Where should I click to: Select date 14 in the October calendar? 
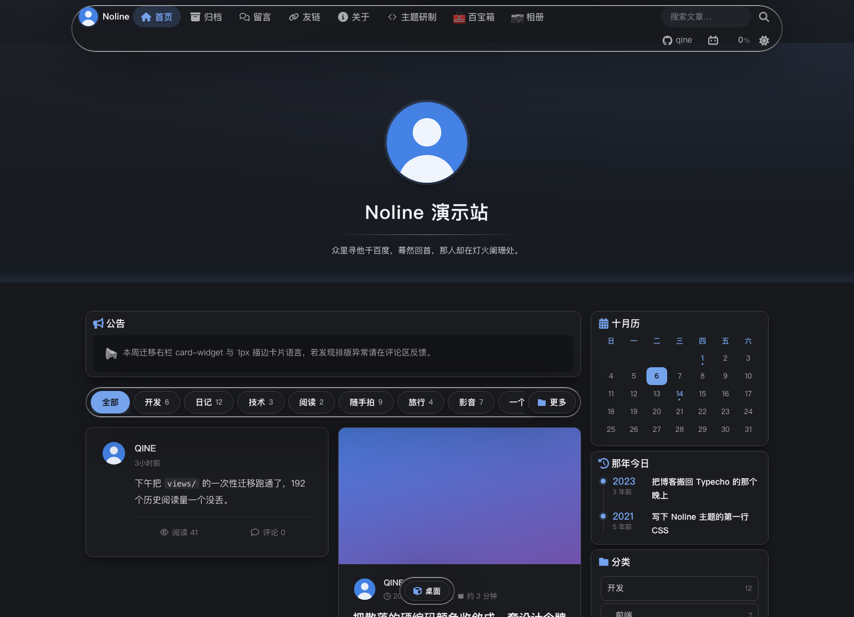pyautogui.click(x=680, y=394)
